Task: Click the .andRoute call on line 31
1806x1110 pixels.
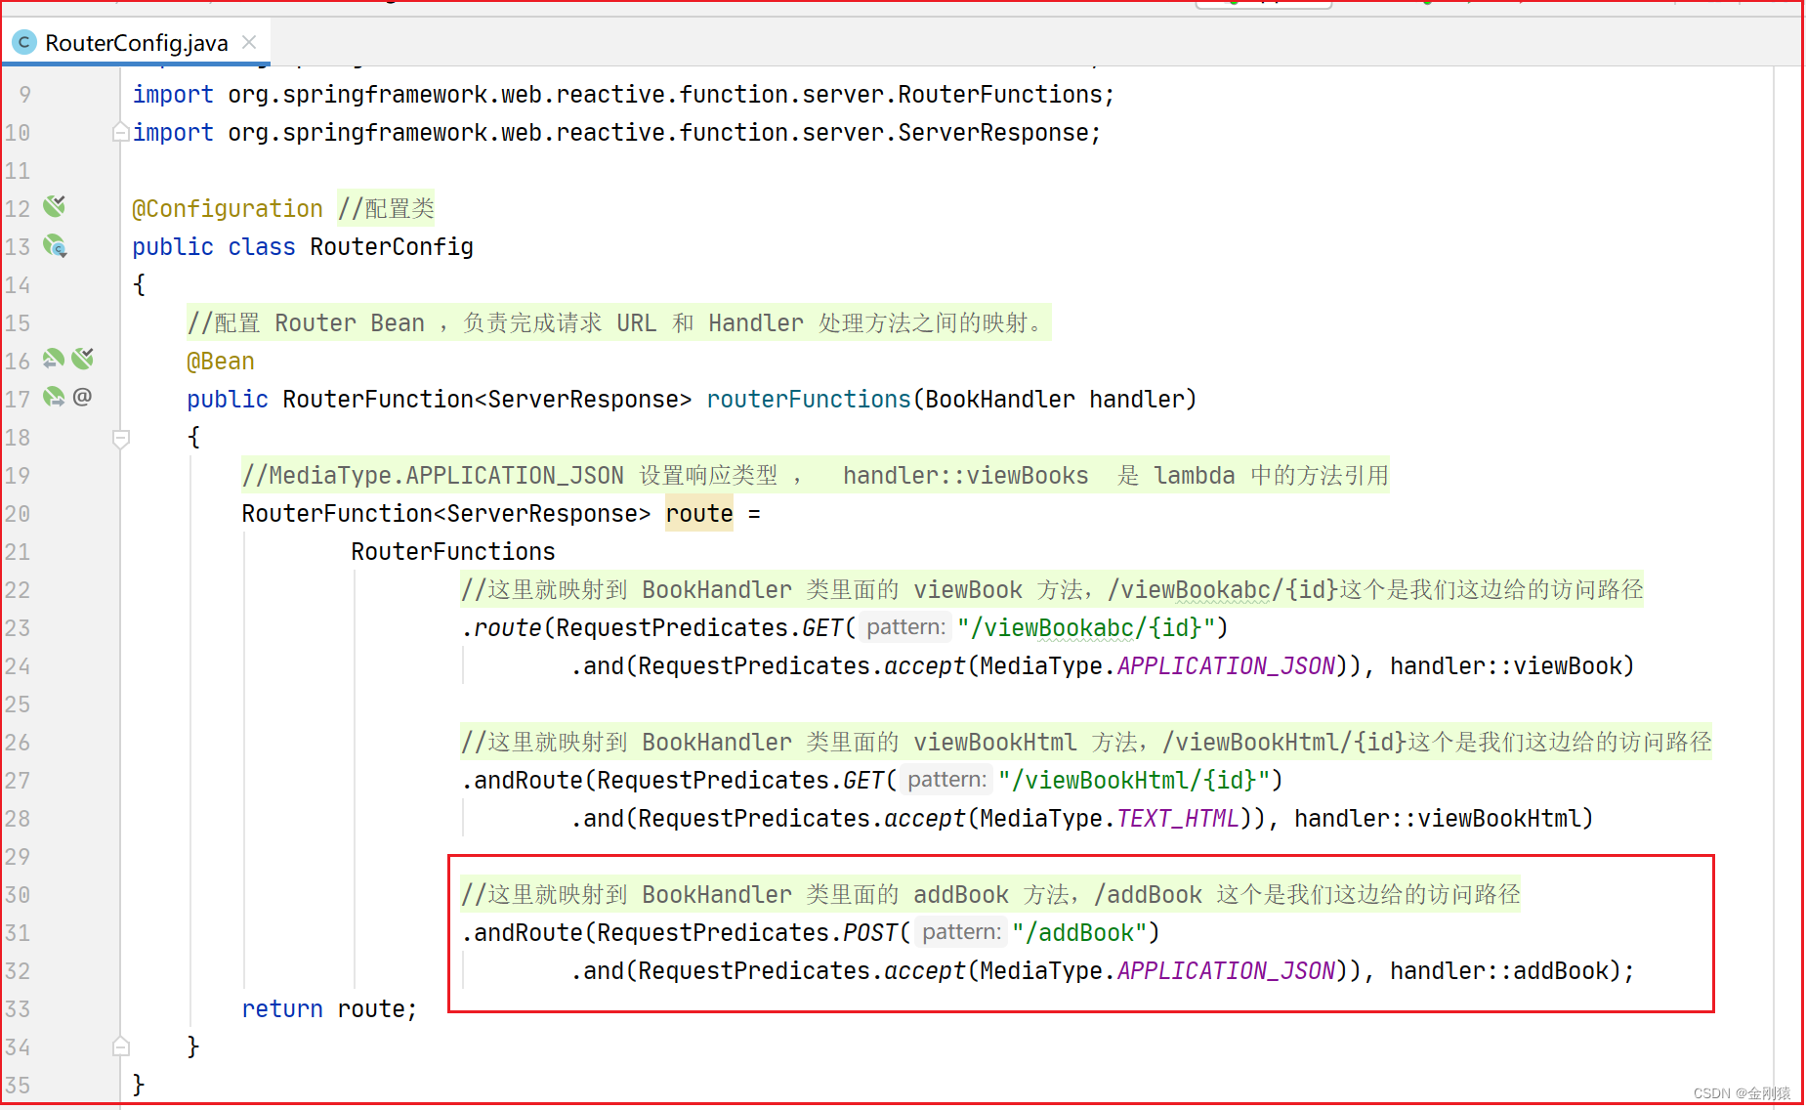Action: 522,933
